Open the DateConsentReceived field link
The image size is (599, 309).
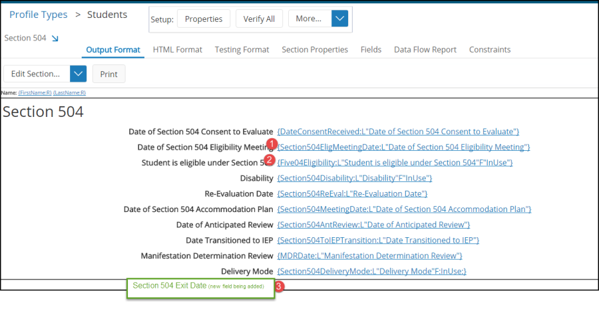398,132
